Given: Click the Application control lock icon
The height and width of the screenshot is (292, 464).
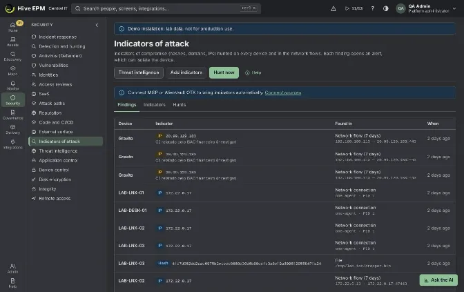Looking at the screenshot, I should (x=34, y=160).
